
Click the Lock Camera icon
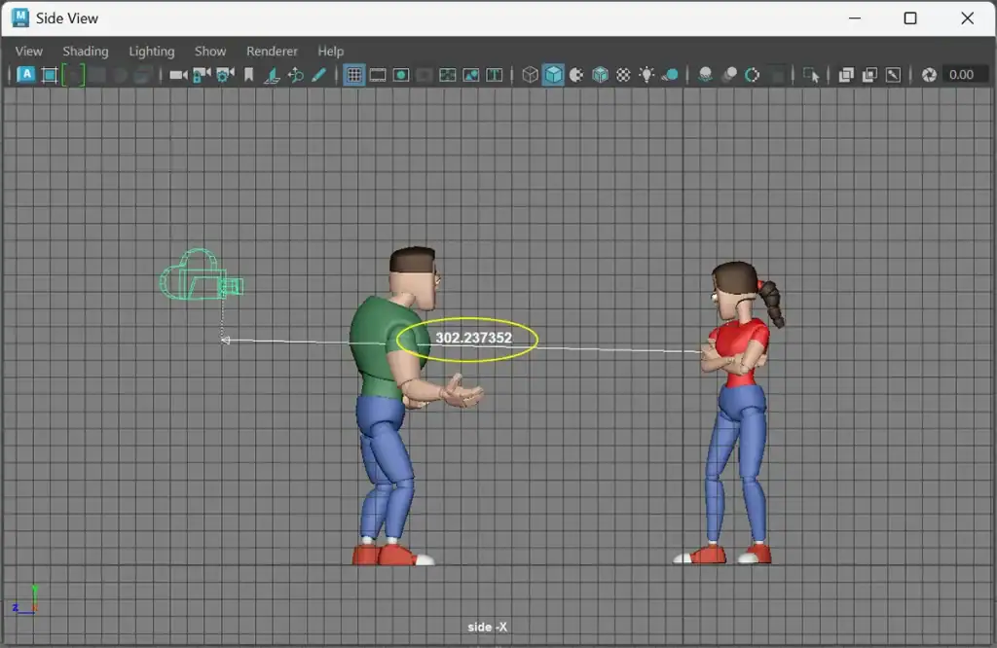pos(202,75)
